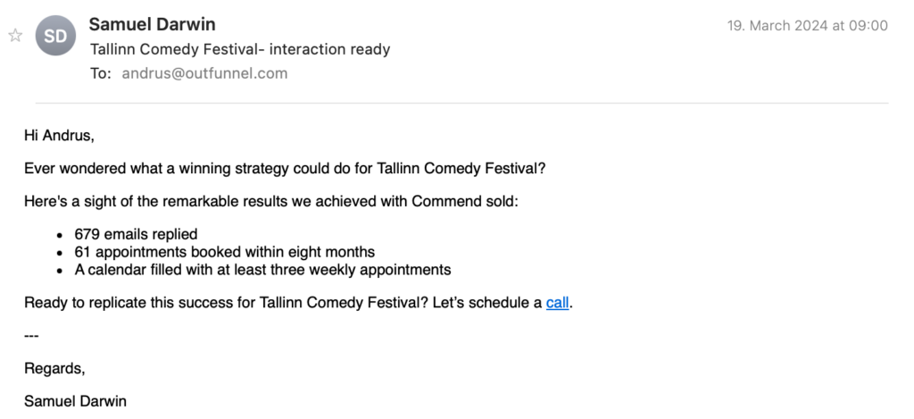Click the 'Hi Andrus,' greeting
Screen dimensions: 914x419
[x=59, y=136]
